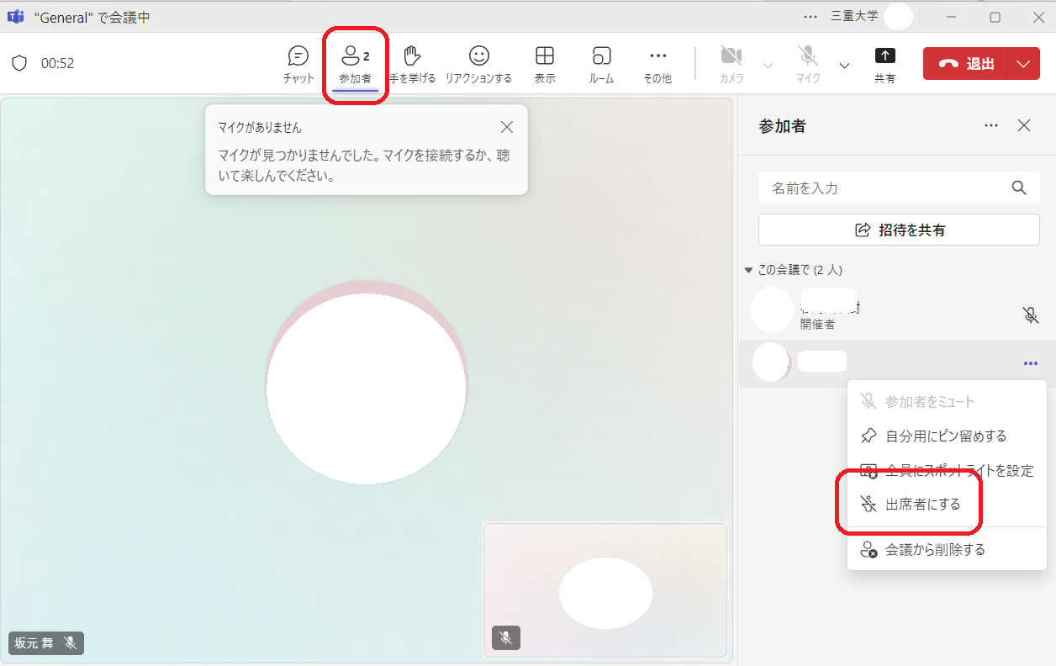Viewport: 1056px width, 666px height.
Task: Click second participant's avatar in list
Action: coord(771,362)
